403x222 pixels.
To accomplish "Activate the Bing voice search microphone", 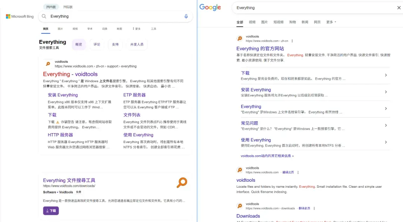I will point(186,16).
